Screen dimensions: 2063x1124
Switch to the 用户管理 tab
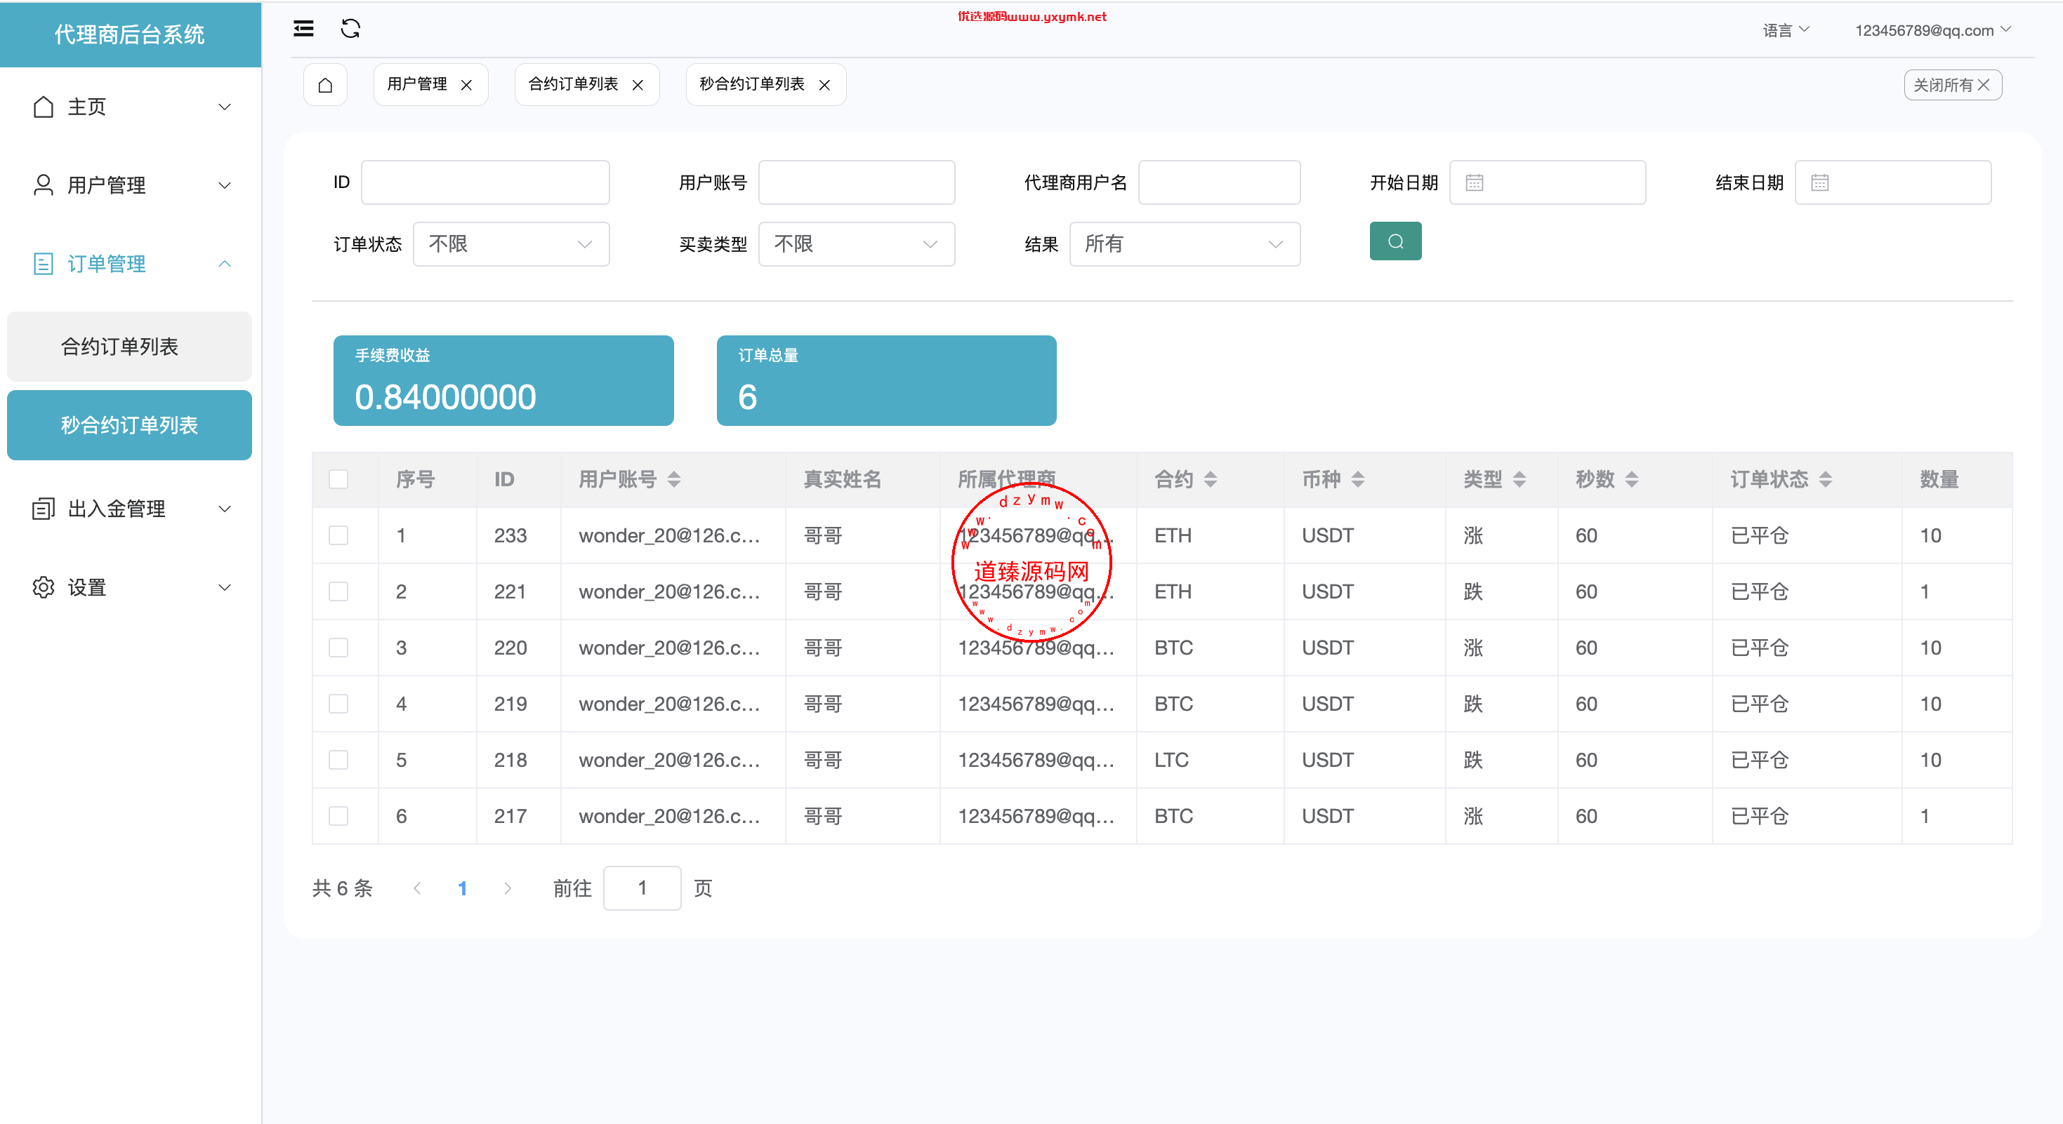pyautogui.click(x=417, y=84)
